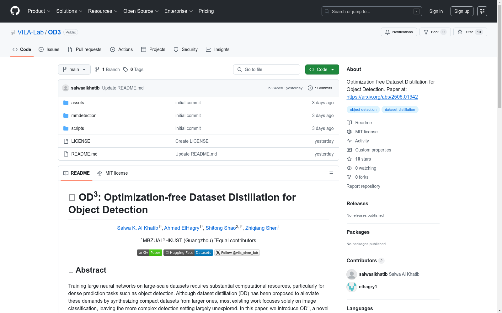
Task: Click the Go to file search field
Action: click(267, 69)
